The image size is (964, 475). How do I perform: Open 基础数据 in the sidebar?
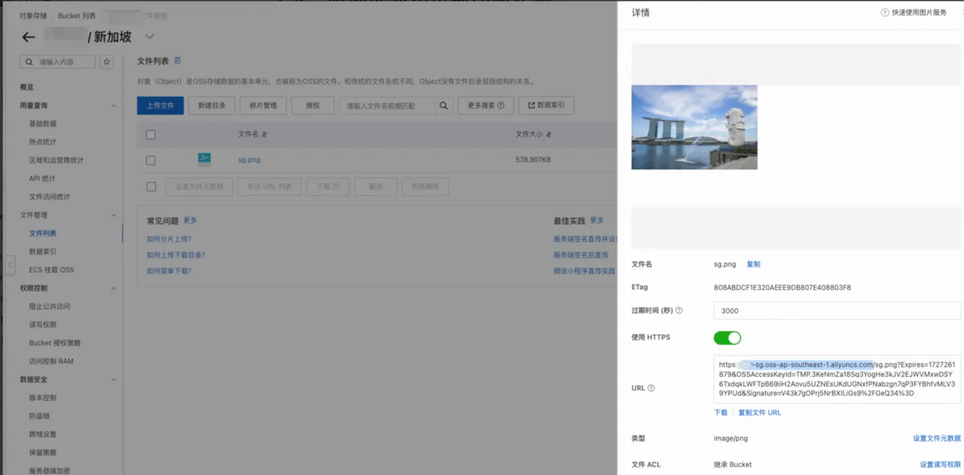[x=43, y=124]
